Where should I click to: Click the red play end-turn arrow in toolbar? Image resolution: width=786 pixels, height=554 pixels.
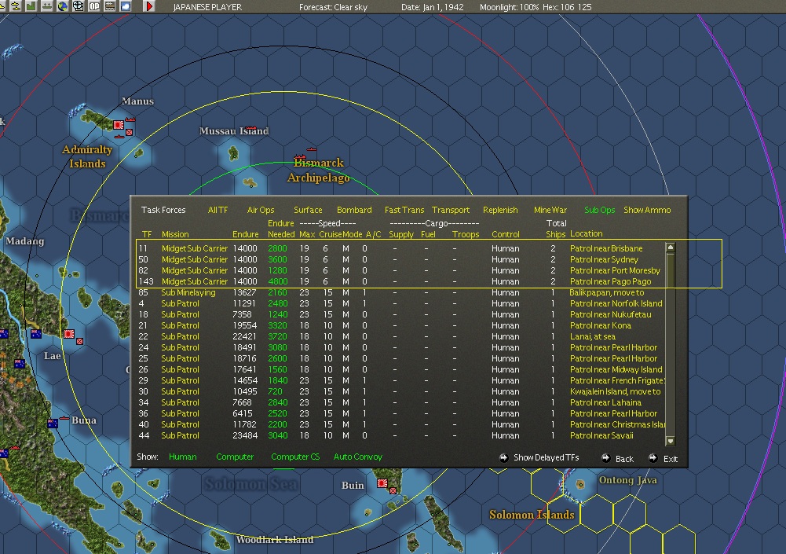149,6
